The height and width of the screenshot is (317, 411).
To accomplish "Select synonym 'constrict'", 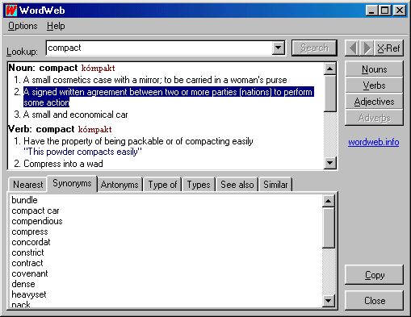I will 27,252.
